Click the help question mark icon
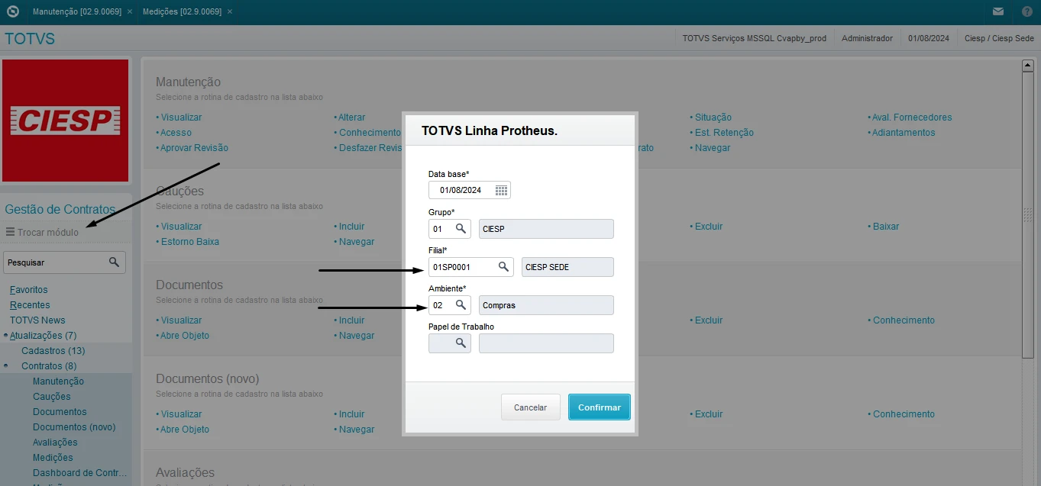 point(1026,11)
